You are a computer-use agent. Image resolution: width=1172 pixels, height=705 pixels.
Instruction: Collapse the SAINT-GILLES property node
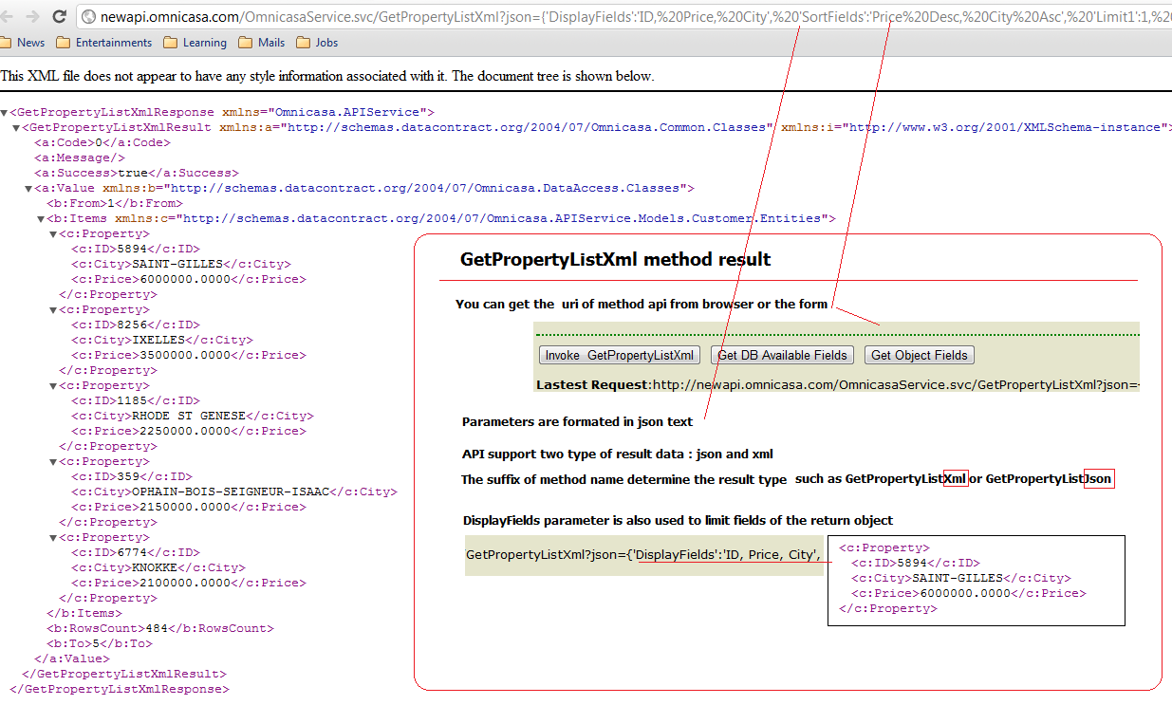(x=53, y=234)
